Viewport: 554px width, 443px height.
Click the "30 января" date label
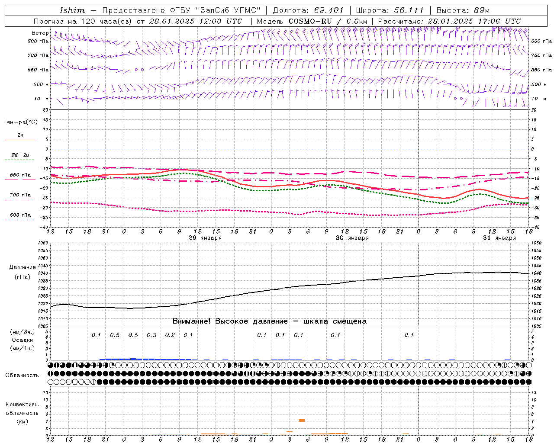tap(352, 238)
